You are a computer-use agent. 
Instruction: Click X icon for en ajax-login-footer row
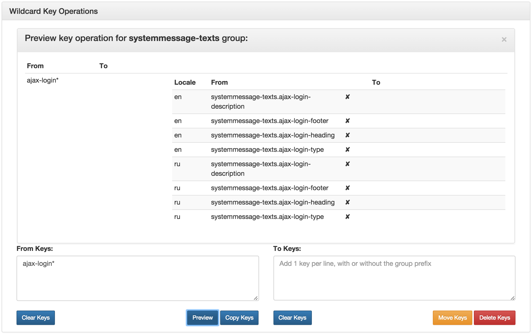pyautogui.click(x=348, y=121)
